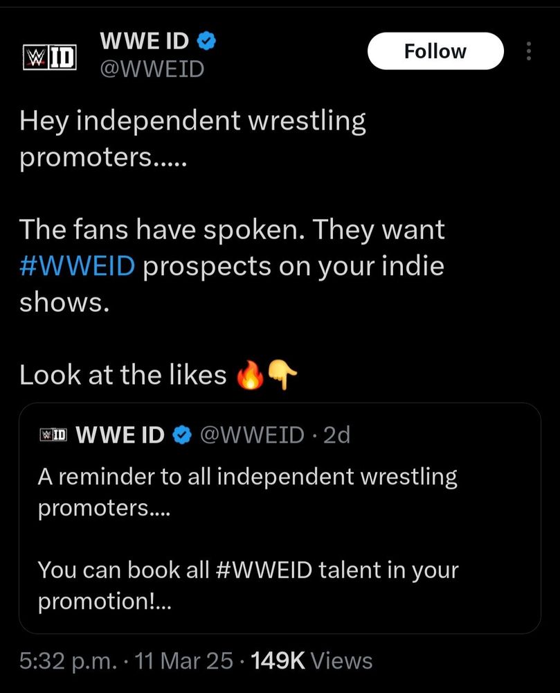The image size is (560, 693).
Task: Click the @WWEID handle in the quoted post
Action: pos(252,435)
